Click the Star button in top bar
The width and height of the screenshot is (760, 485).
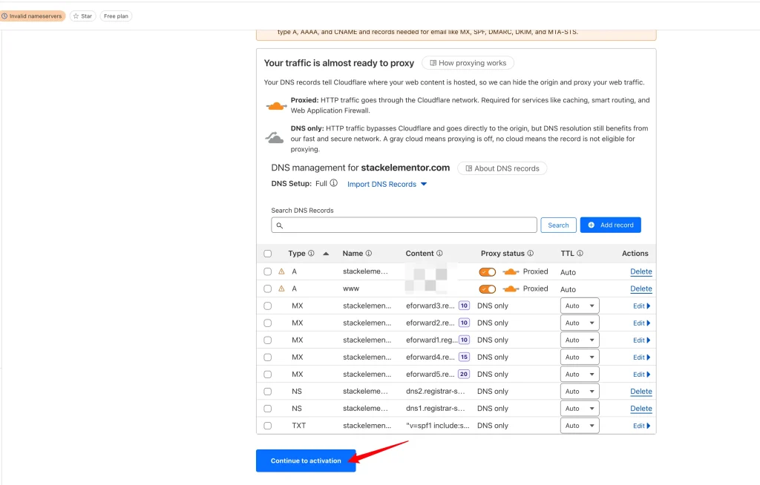pyautogui.click(x=82, y=16)
